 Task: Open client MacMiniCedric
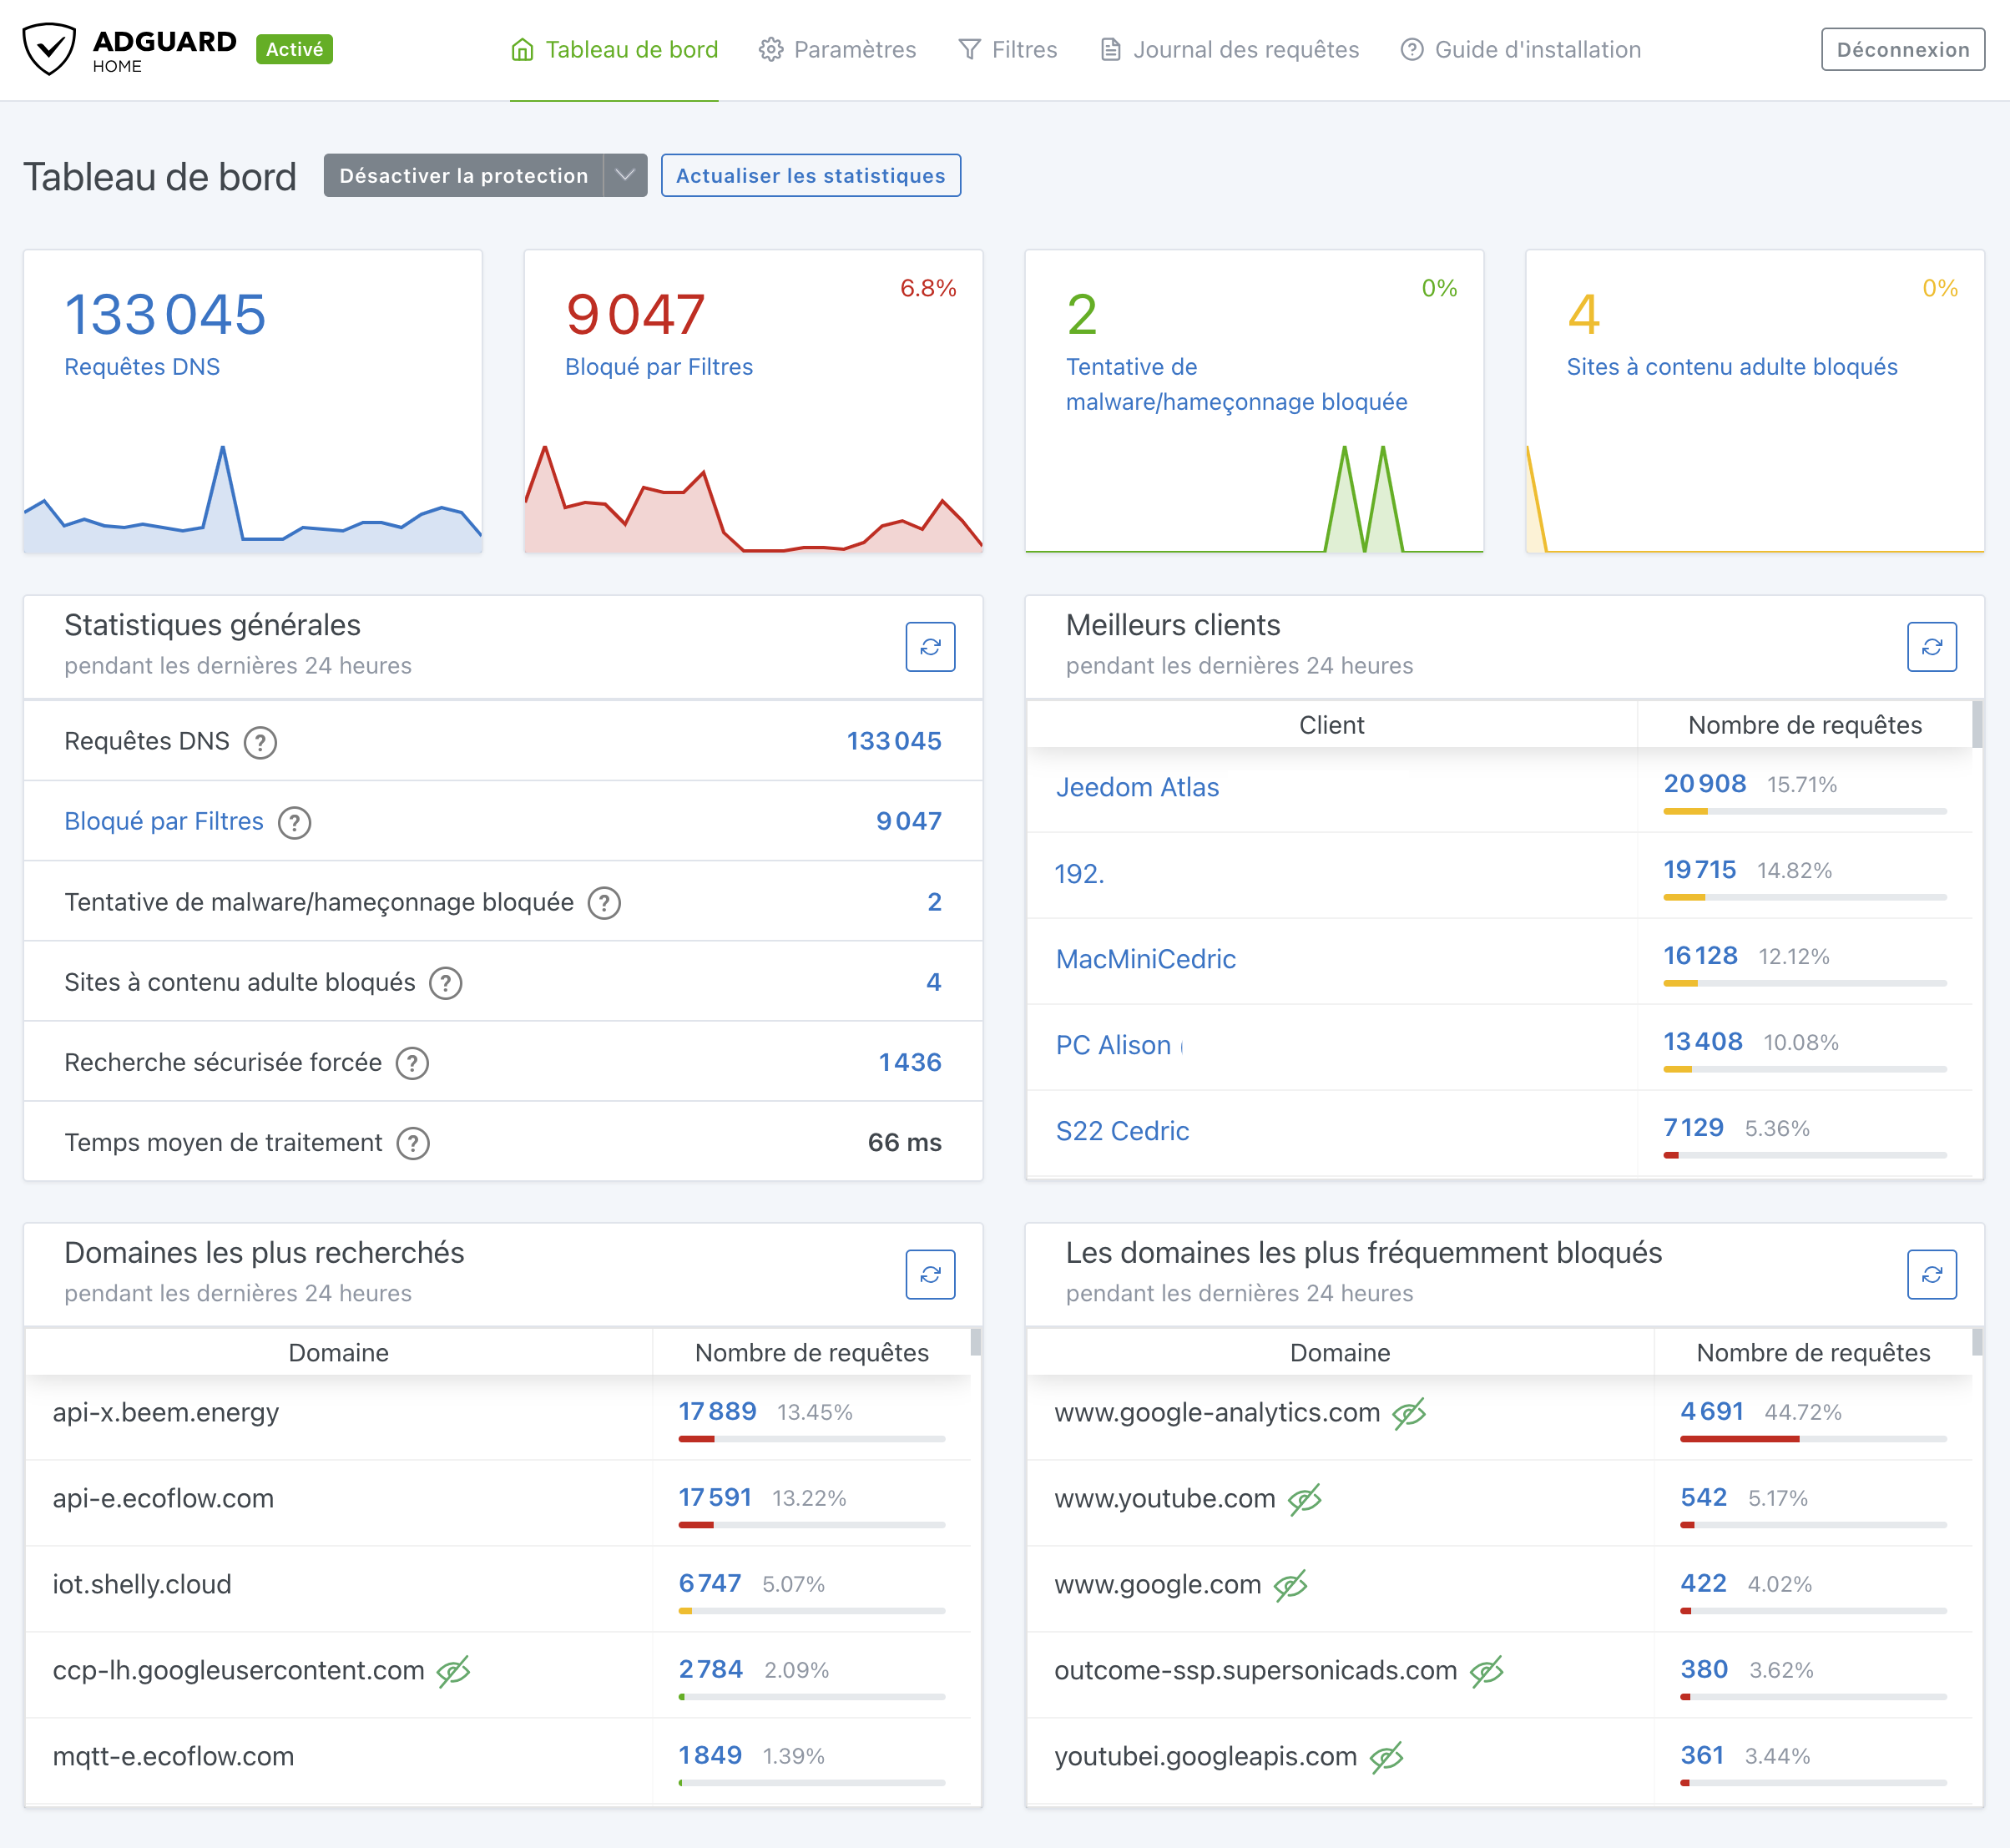[x=1146, y=960]
